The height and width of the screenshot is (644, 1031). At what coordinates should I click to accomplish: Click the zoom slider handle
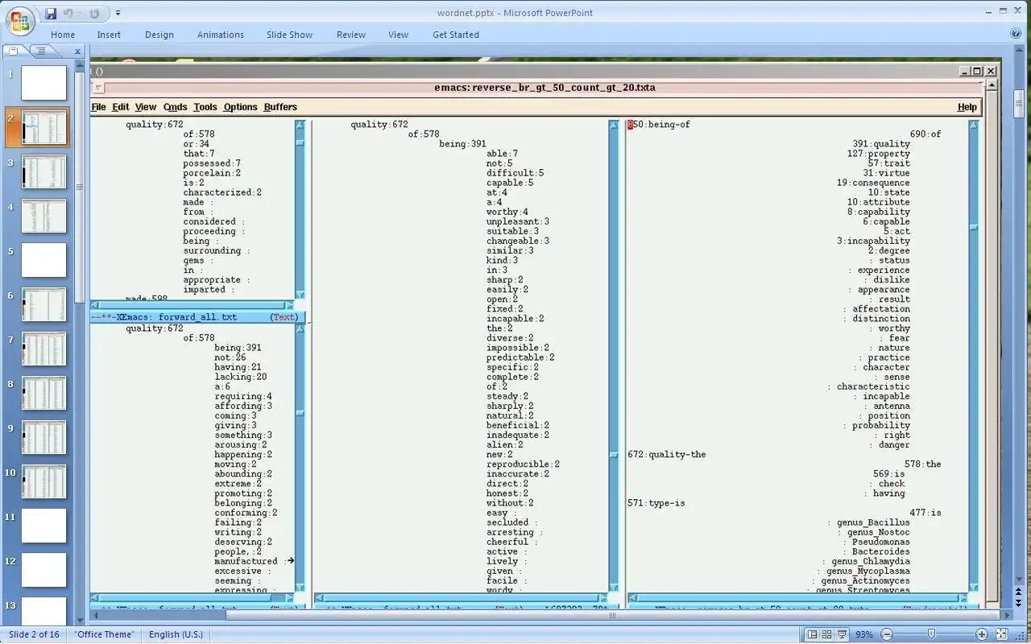point(931,634)
